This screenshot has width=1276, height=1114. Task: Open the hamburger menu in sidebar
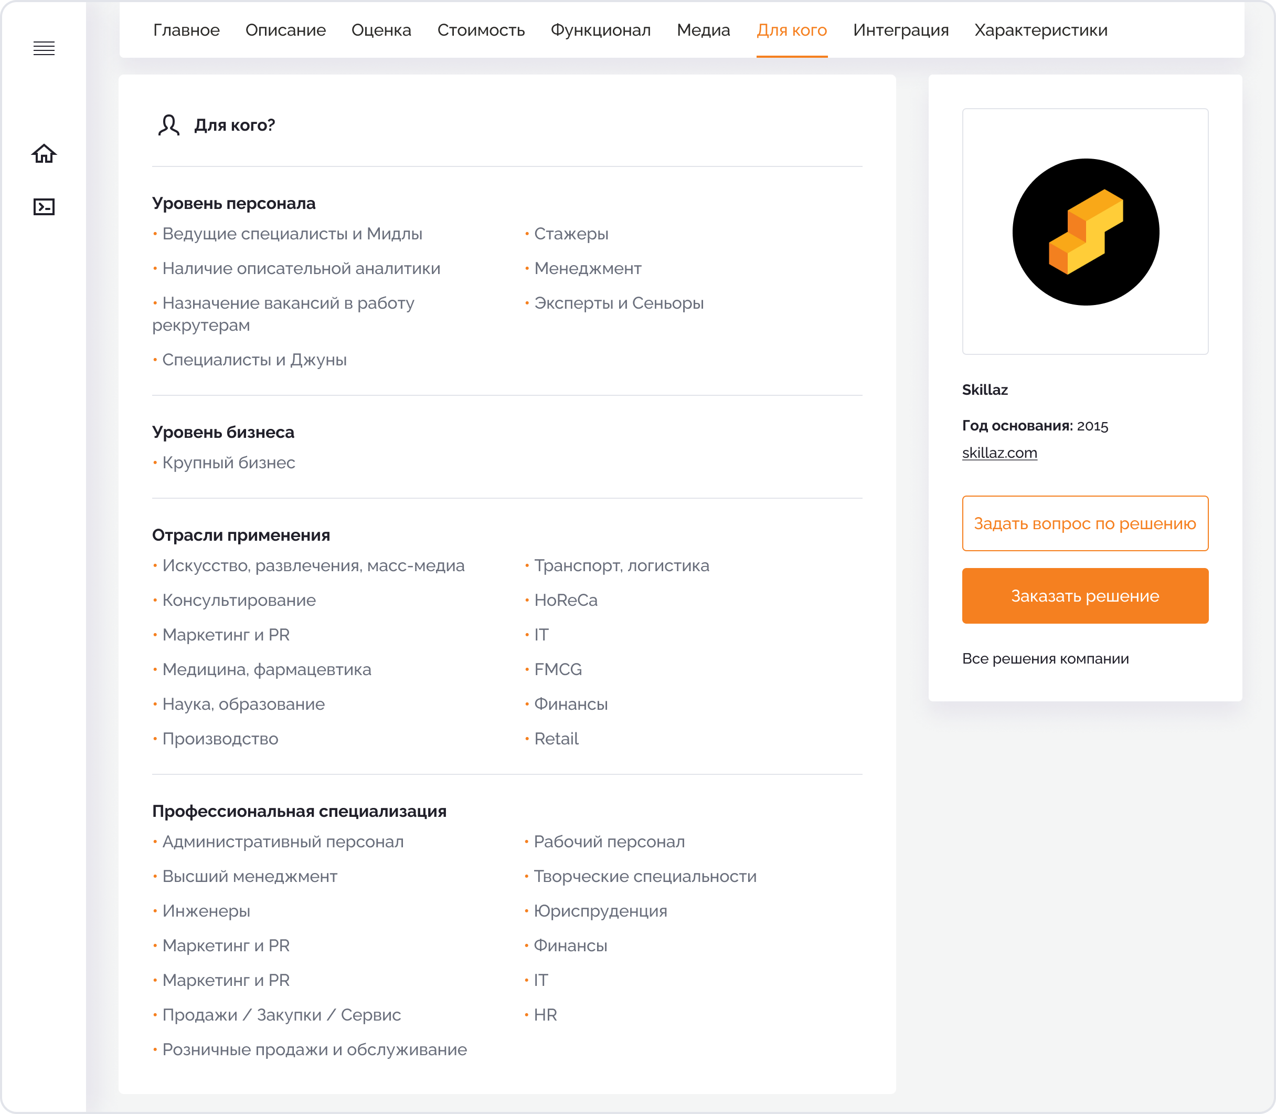click(44, 48)
